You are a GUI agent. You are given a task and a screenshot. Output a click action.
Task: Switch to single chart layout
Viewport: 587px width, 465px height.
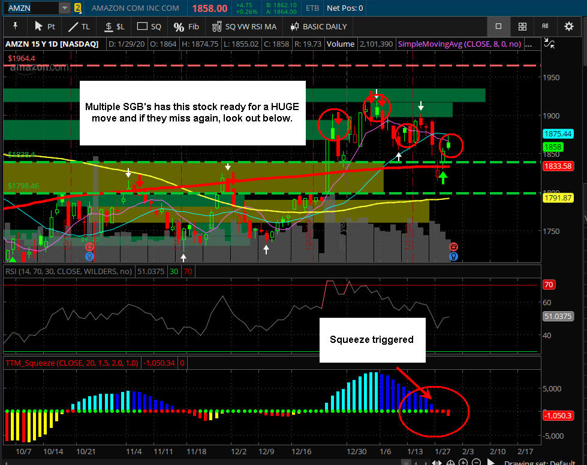click(x=498, y=26)
